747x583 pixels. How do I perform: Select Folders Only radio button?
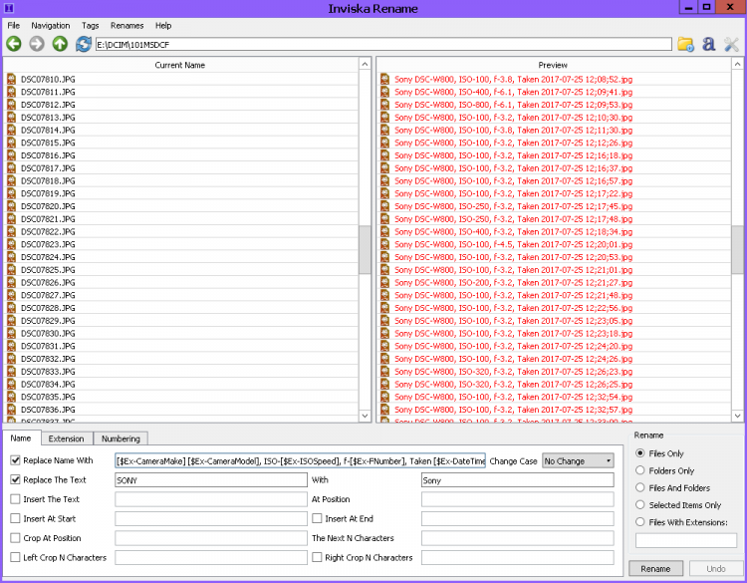click(640, 470)
